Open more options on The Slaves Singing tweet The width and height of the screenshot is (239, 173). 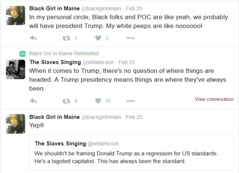[x=130, y=100]
